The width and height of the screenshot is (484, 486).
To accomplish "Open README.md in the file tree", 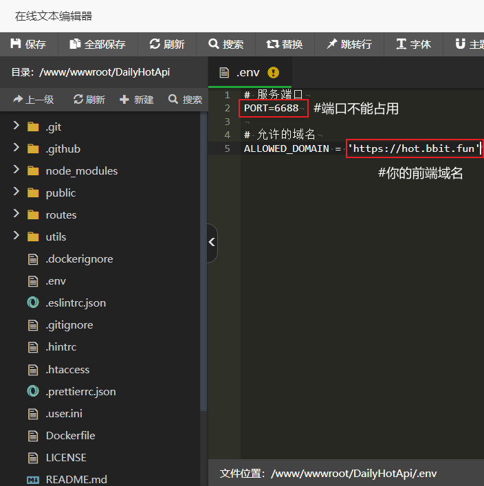I will click(x=76, y=480).
